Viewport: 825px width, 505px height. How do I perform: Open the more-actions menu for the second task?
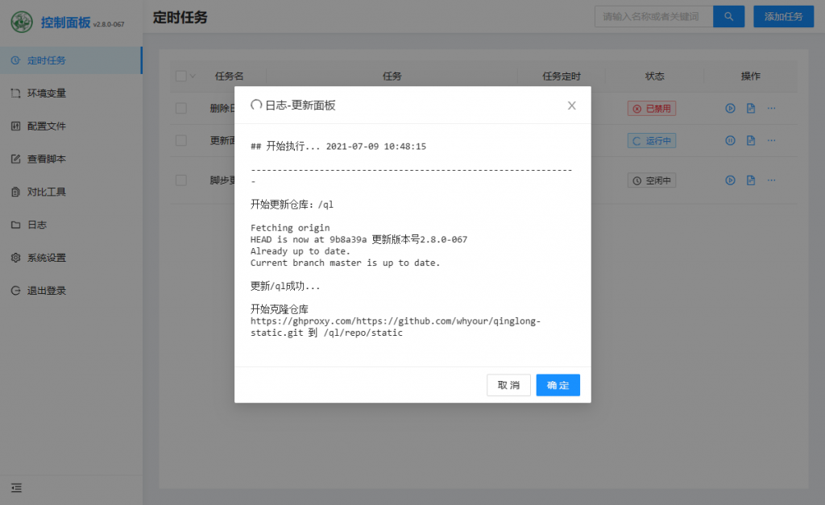(771, 140)
